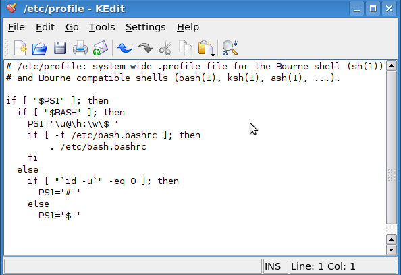Open the Tools menu
This screenshot has width=401, height=275.
pyautogui.click(x=102, y=27)
